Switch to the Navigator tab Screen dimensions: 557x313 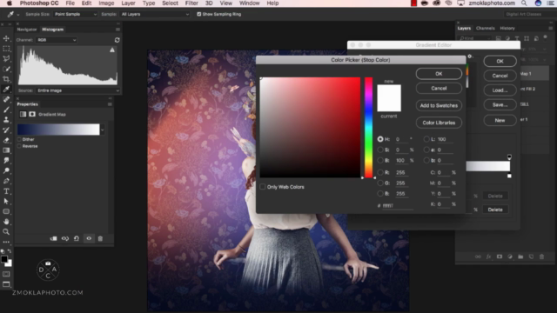coord(27,30)
